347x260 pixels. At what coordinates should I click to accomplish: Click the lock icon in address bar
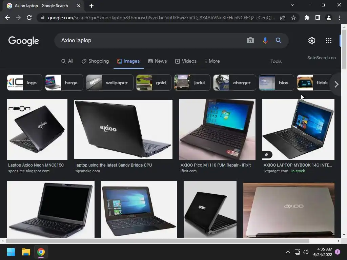[x=42, y=18]
